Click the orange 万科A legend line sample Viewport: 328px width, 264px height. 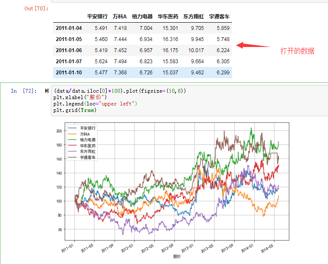72,134
